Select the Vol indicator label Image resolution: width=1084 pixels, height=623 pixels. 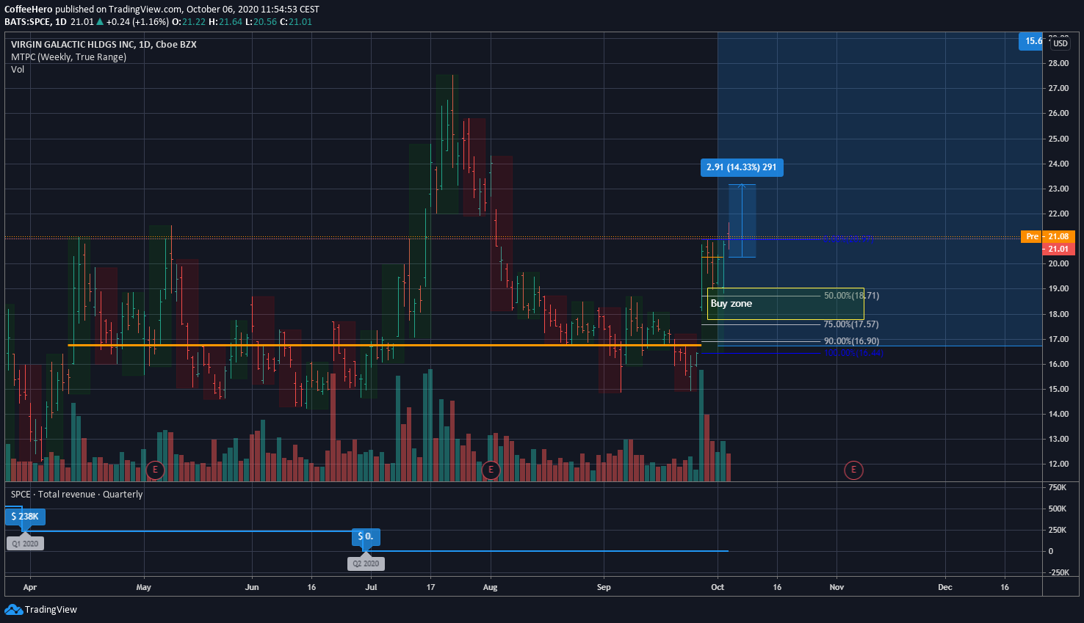tap(18, 70)
